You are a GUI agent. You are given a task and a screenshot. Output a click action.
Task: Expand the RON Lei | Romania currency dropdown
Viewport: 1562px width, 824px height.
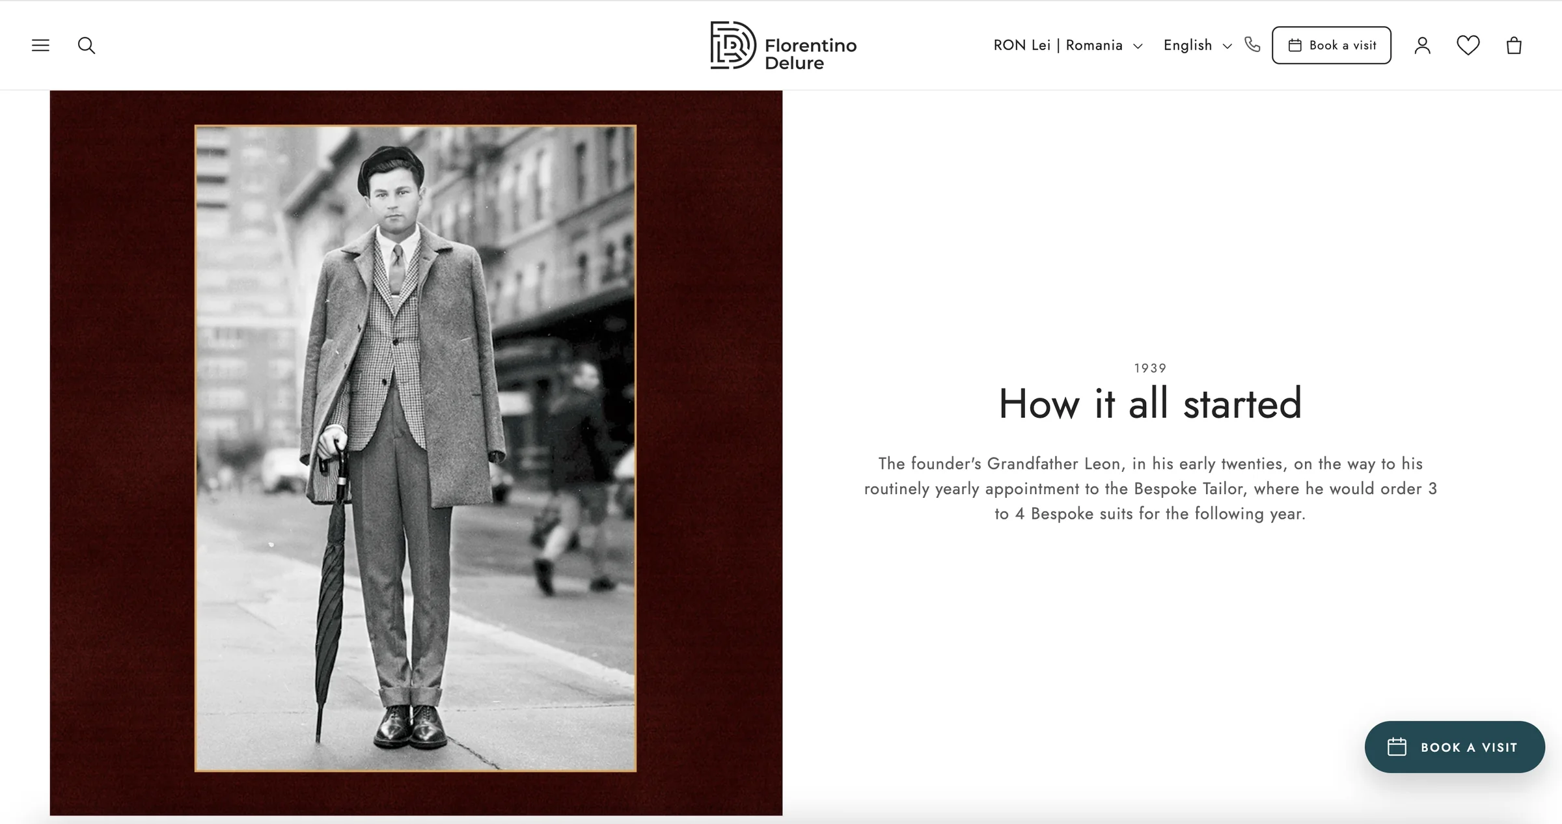click(x=1067, y=46)
